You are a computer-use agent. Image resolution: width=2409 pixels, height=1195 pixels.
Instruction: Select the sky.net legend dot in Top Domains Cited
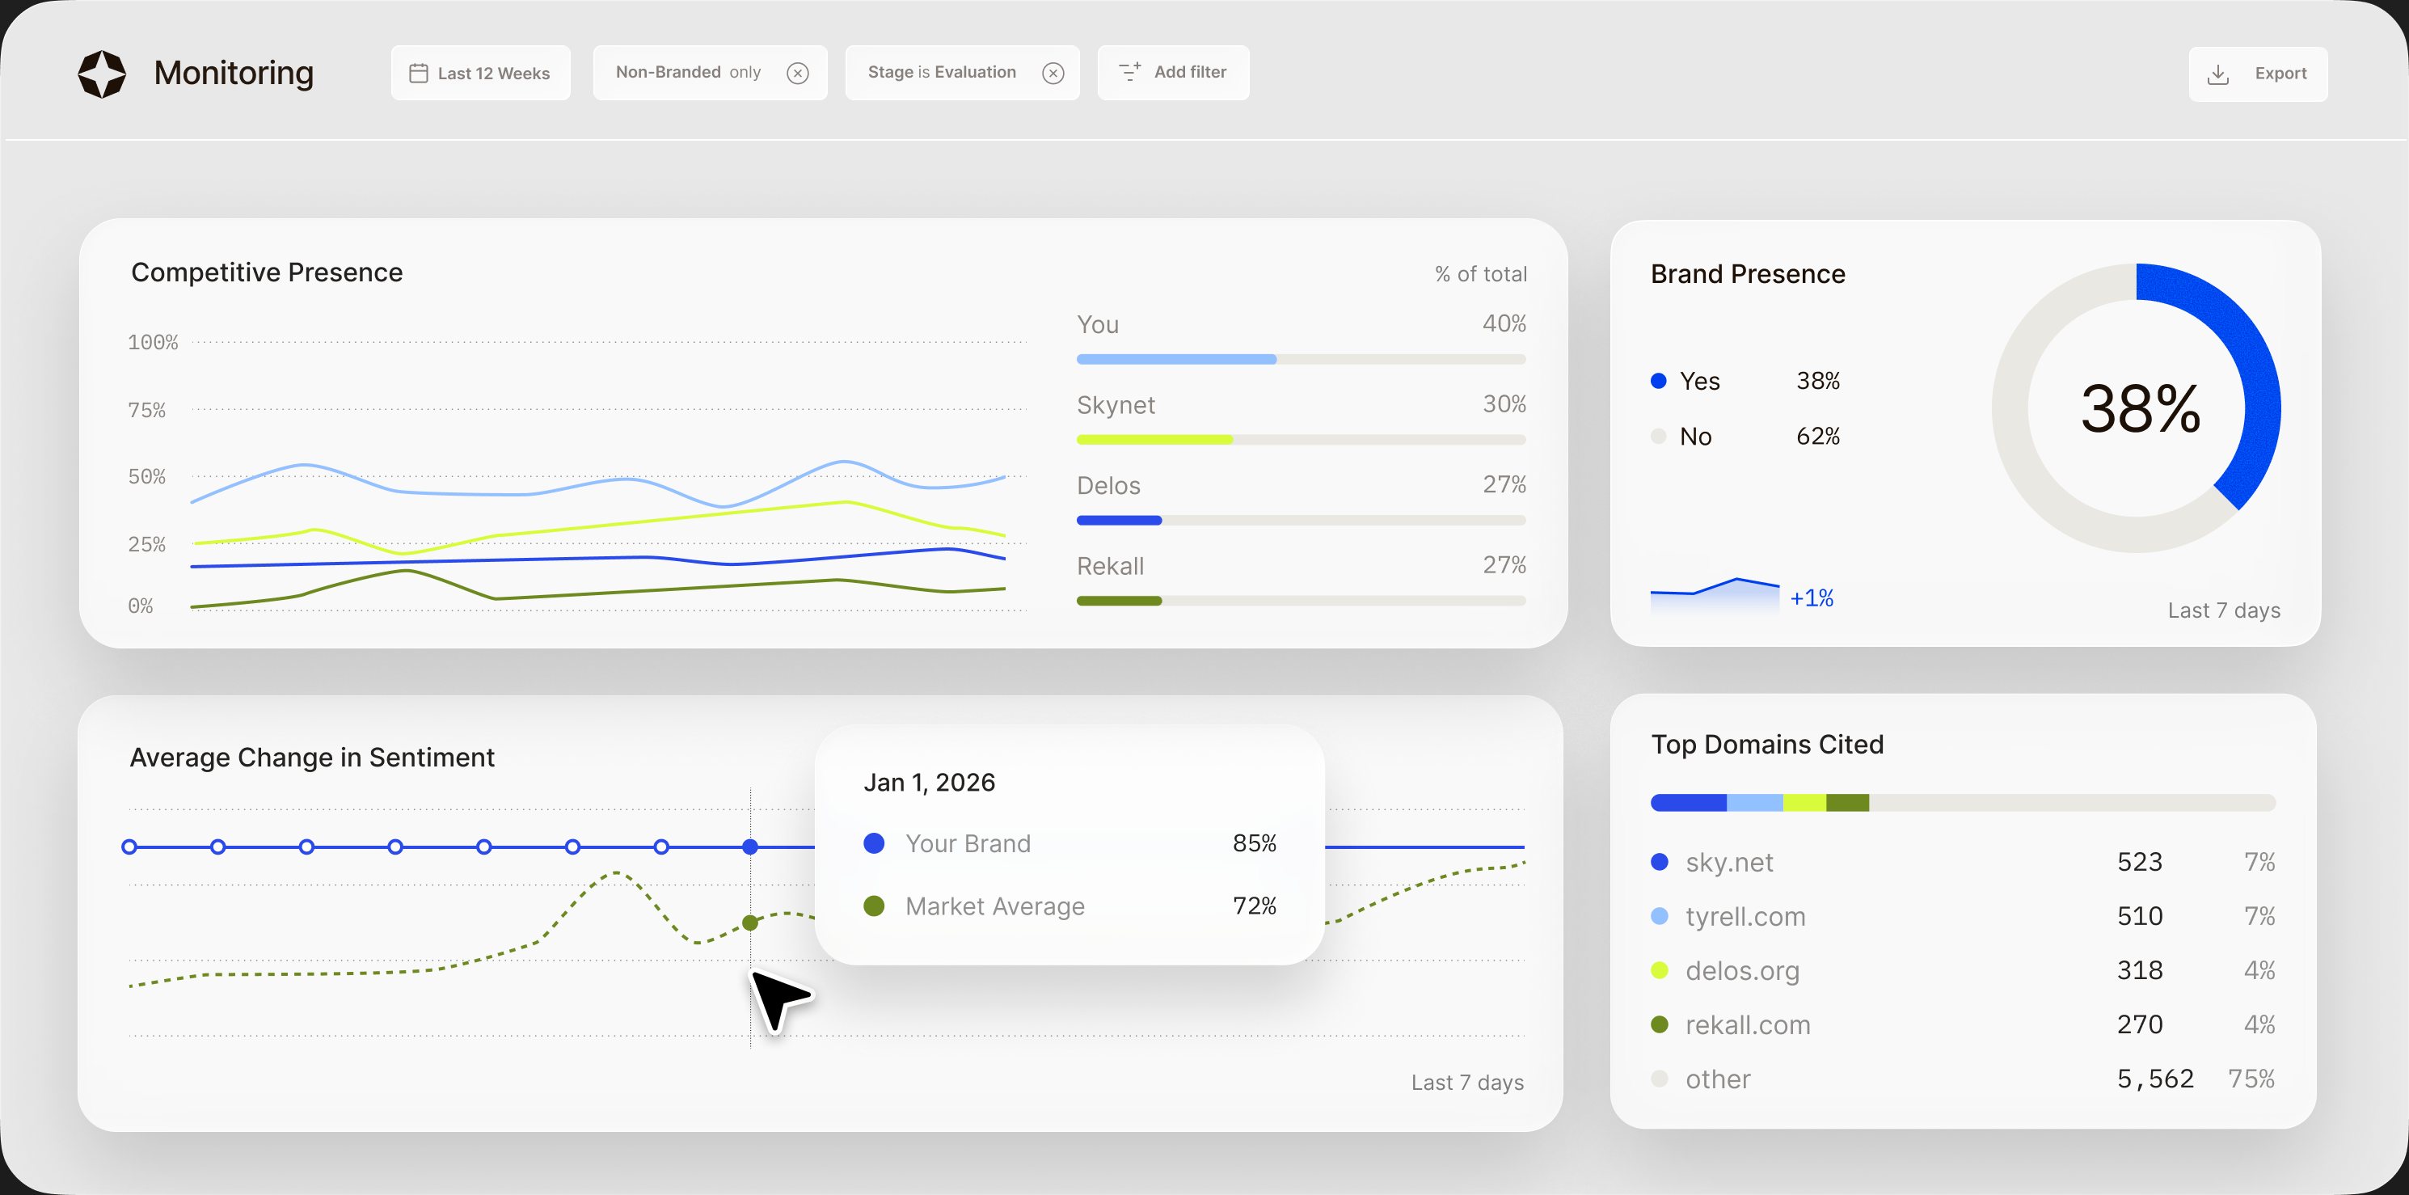[x=1659, y=861]
